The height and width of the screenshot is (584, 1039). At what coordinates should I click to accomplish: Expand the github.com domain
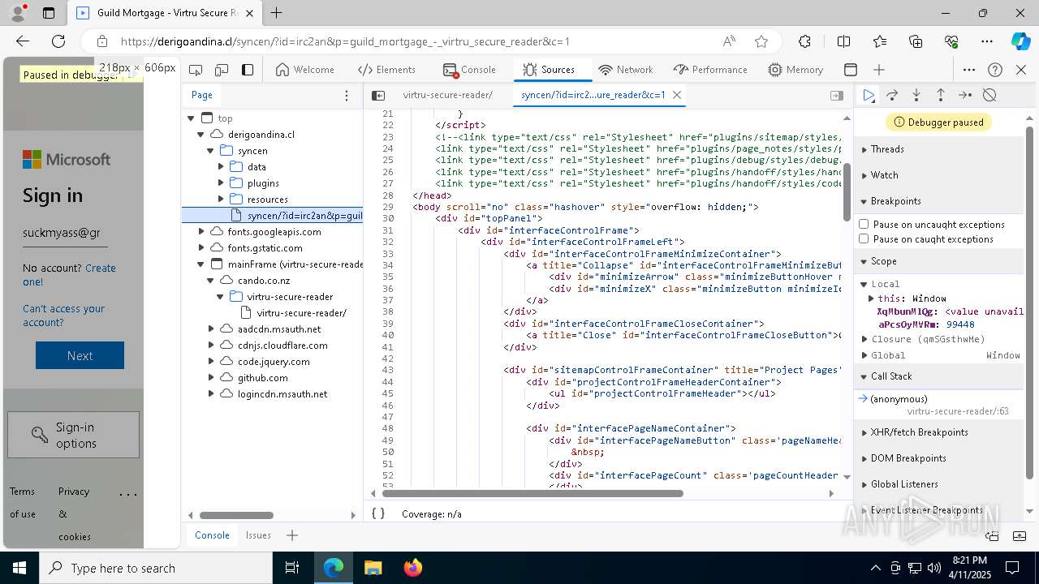pyautogui.click(x=211, y=377)
